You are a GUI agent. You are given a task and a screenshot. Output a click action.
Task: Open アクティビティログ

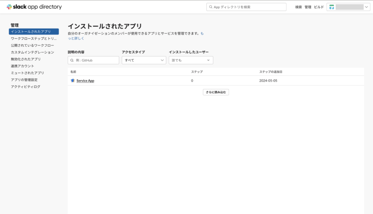[x=25, y=87]
